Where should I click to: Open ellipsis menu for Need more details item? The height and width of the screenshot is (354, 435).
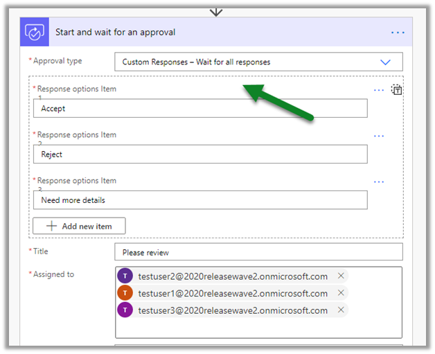tap(378, 182)
